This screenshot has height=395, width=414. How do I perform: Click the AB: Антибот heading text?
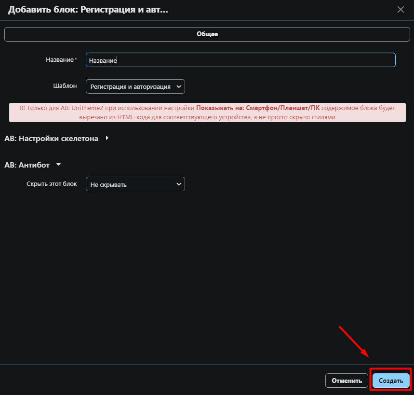[x=27, y=165]
